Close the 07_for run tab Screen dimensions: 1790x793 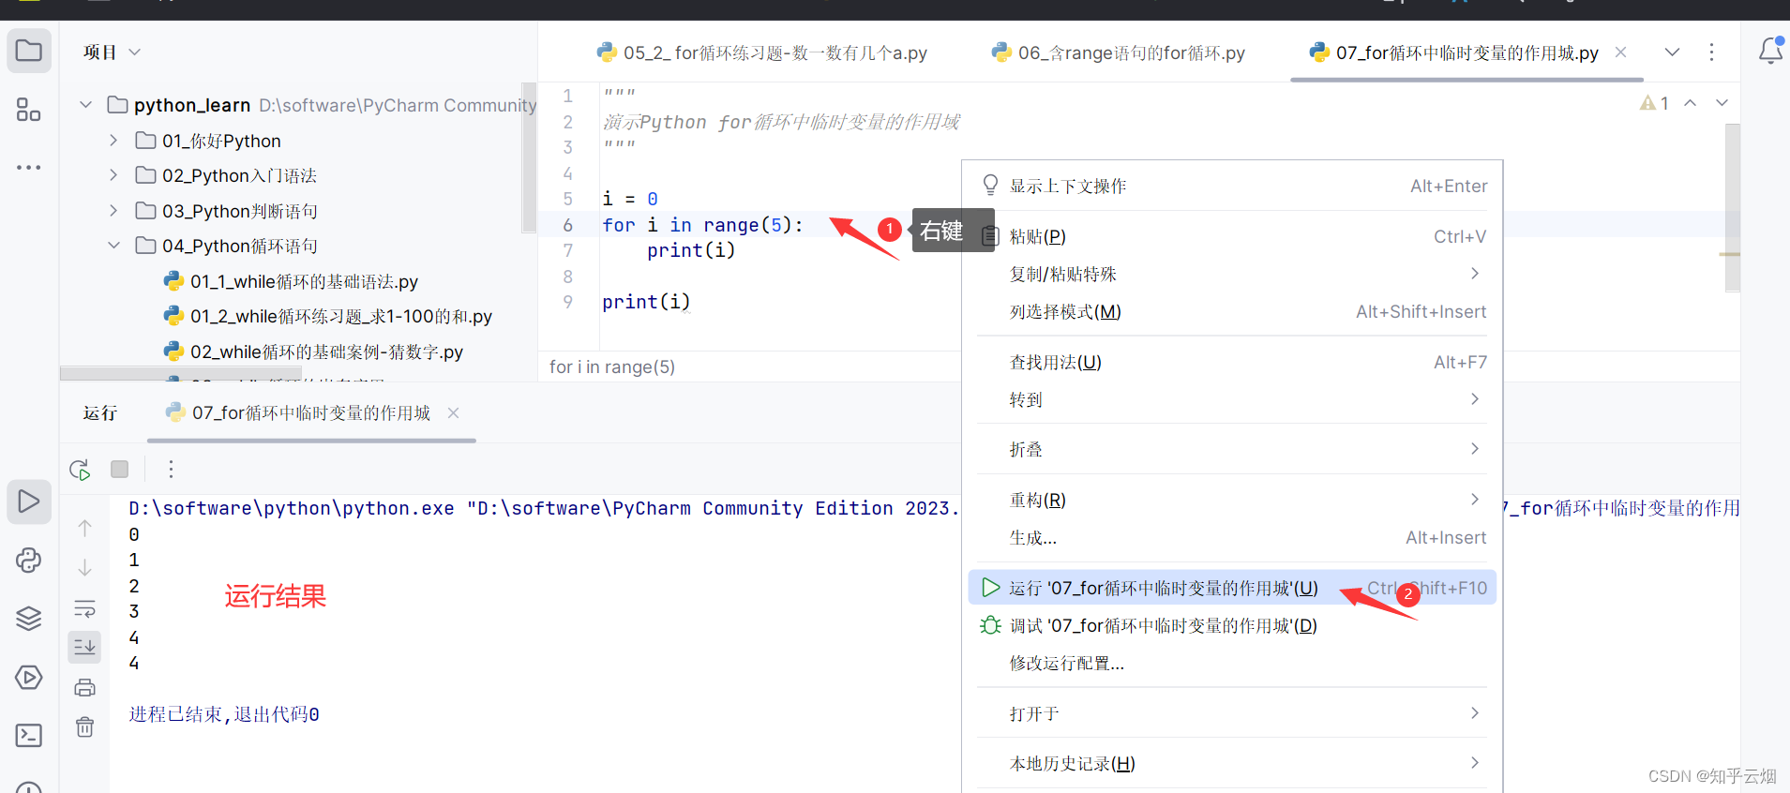(x=453, y=412)
